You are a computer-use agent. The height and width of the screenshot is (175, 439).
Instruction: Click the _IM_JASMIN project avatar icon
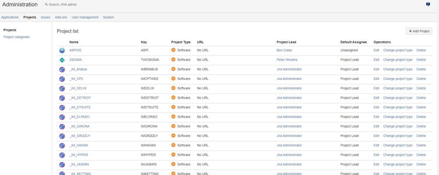[62, 164]
